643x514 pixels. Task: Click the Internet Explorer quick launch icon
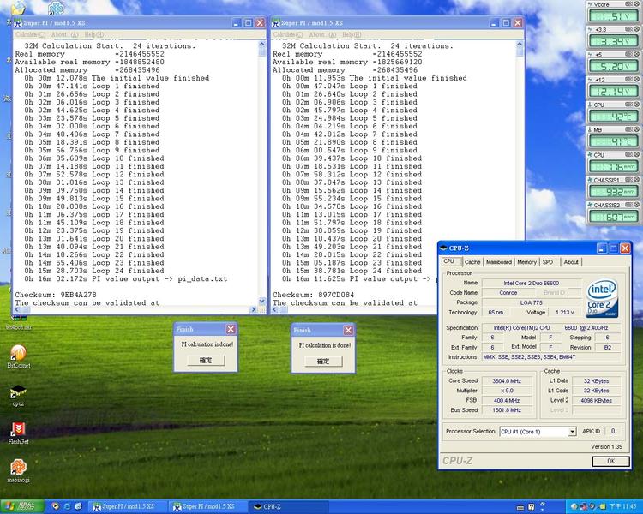click(67, 506)
